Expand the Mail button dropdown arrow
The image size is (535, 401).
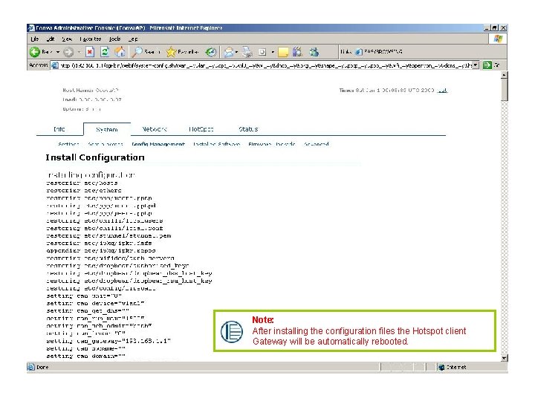point(236,52)
